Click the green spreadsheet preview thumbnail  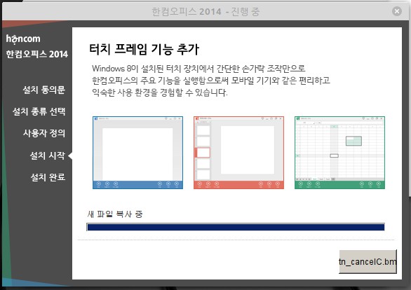pyautogui.click(x=339, y=153)
